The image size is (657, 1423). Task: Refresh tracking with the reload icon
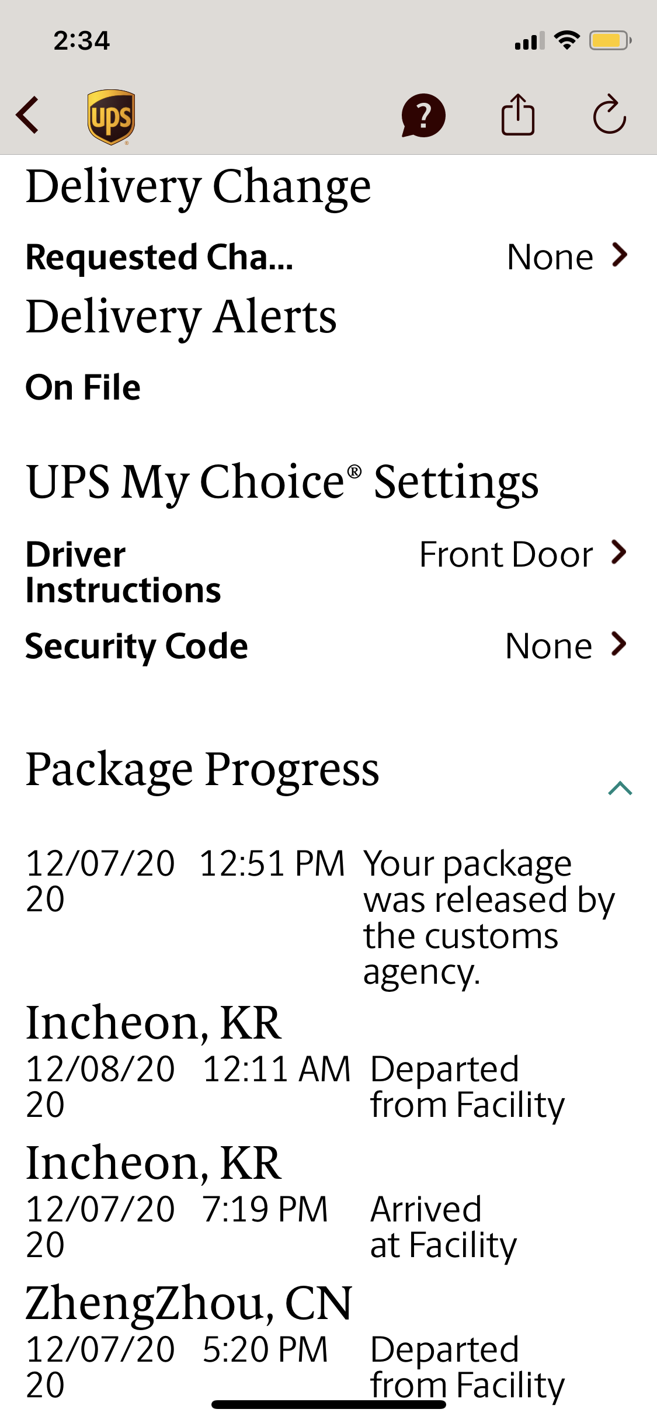click(610, 115)
